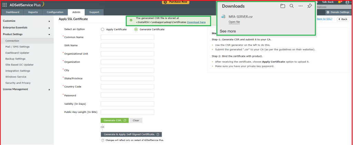Viewport: 353px width, 145px height.
Task: Click Generate & Apply Self-Signed Certificate
Action: click(131, 134)
